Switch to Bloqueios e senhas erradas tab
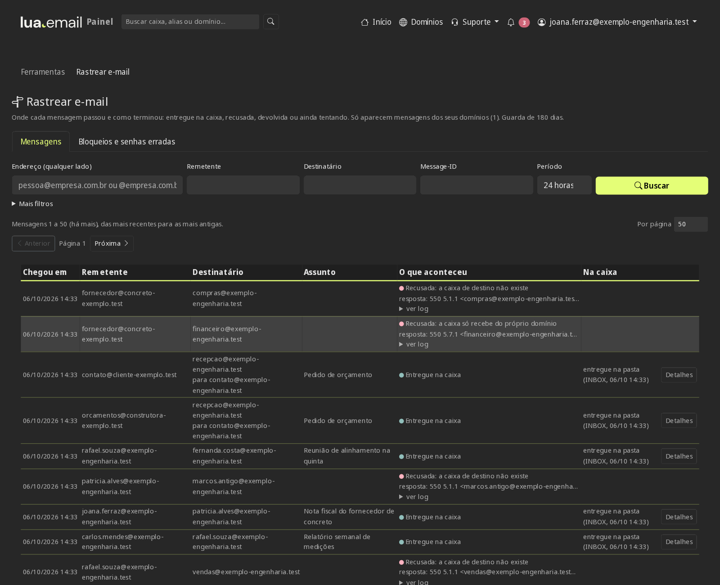The width and height of the screenshot is (720, 585). [x=127, y=142]
